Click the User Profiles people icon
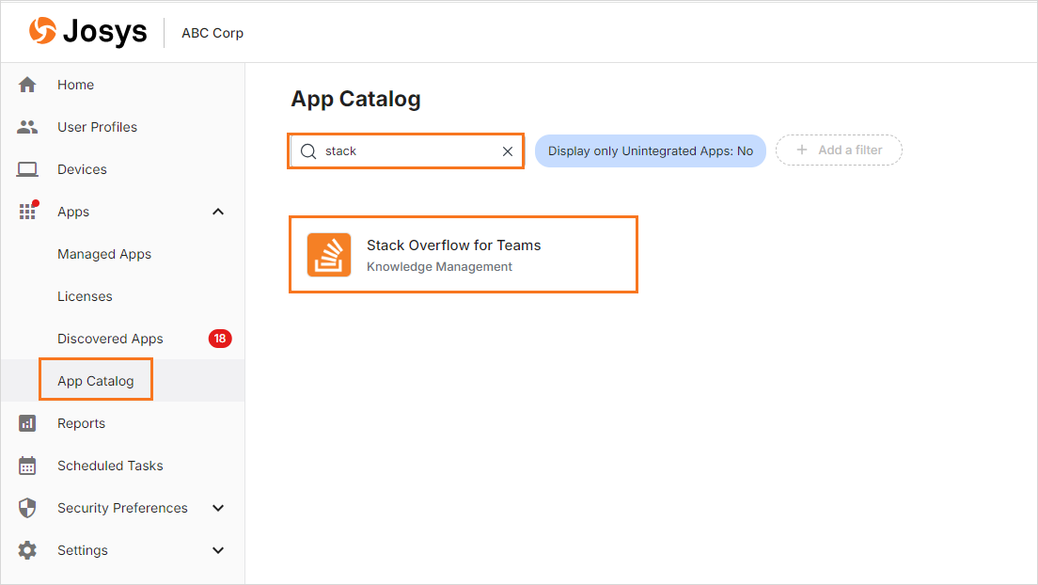 tap(27, 127)
